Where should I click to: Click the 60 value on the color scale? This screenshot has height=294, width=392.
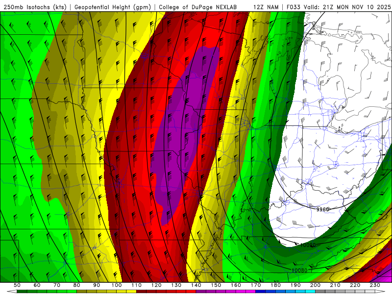[x=37, y=285]
